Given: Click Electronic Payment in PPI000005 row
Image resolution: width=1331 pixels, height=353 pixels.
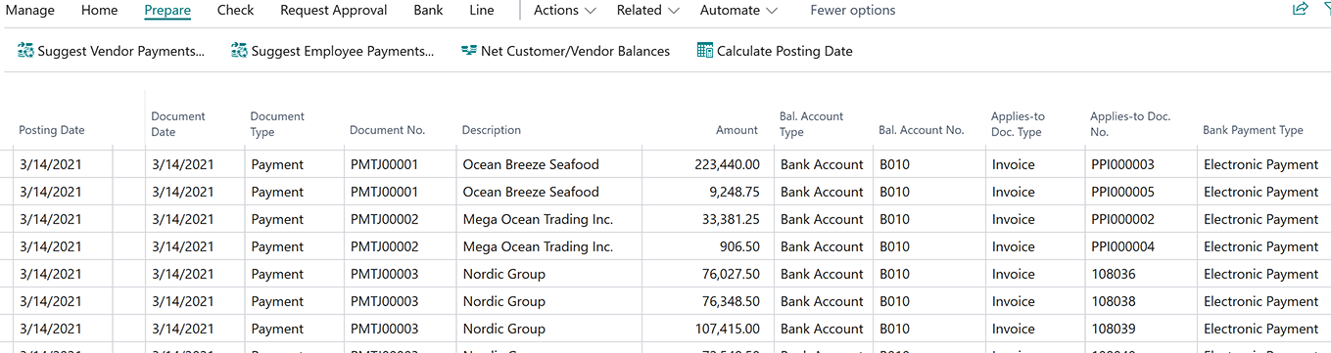Looking at the screenshot, I should pos(1260,192).
